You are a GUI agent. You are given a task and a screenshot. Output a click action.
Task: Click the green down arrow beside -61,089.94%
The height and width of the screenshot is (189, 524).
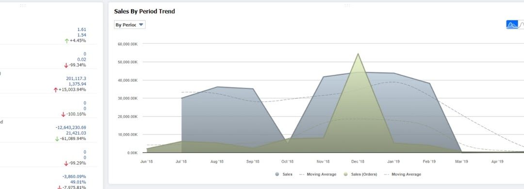57,139
